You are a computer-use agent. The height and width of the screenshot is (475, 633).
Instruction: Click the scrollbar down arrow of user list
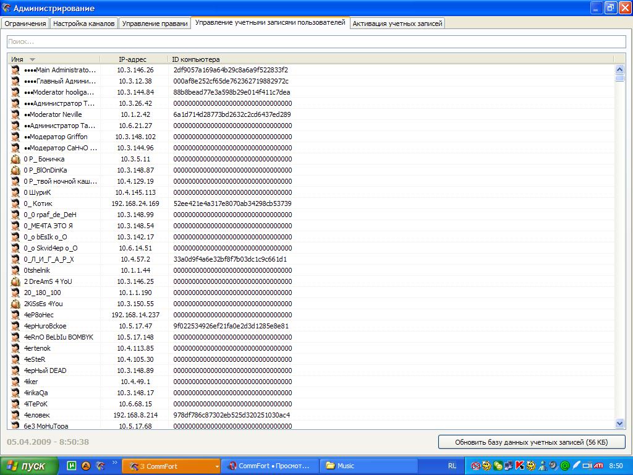tap(620, 423)
